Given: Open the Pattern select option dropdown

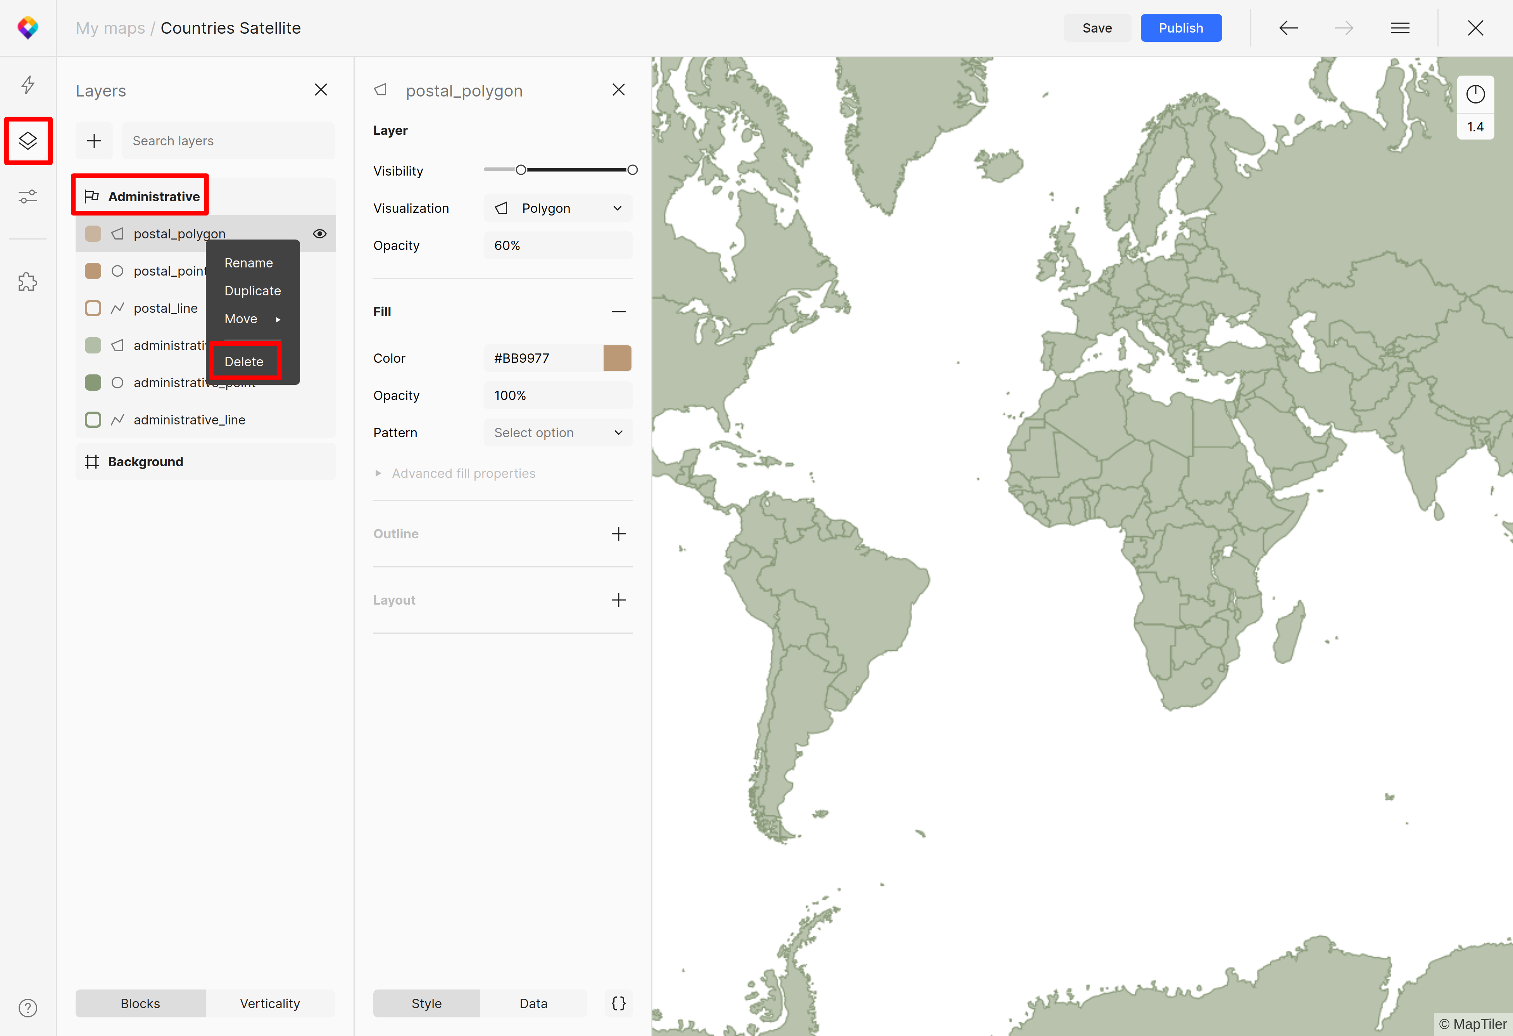Looking at the screenshot, I should click(x=558, y=433).
